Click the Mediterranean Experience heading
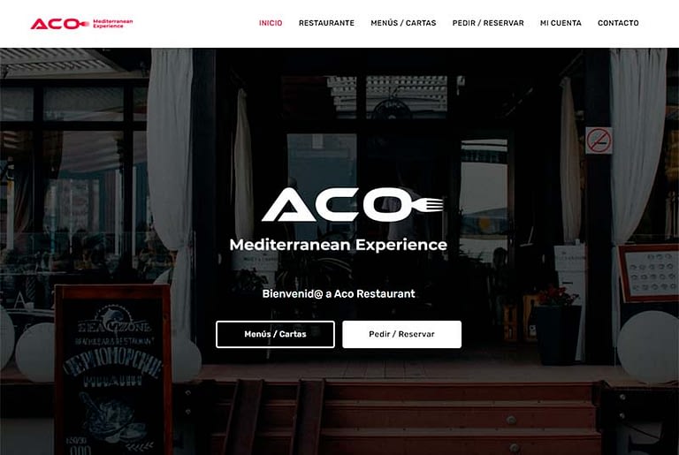Viewport: 679px width, 455px height. click(339, 245)
